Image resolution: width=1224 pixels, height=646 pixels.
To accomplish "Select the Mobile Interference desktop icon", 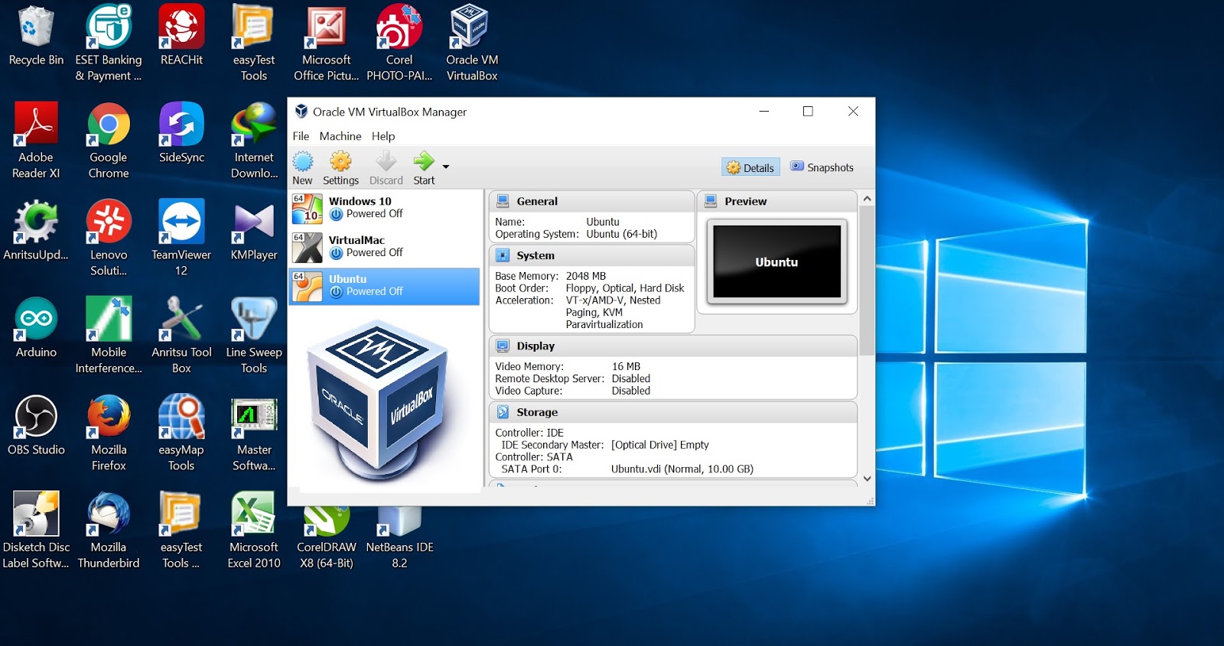I will tap(109, 336).
